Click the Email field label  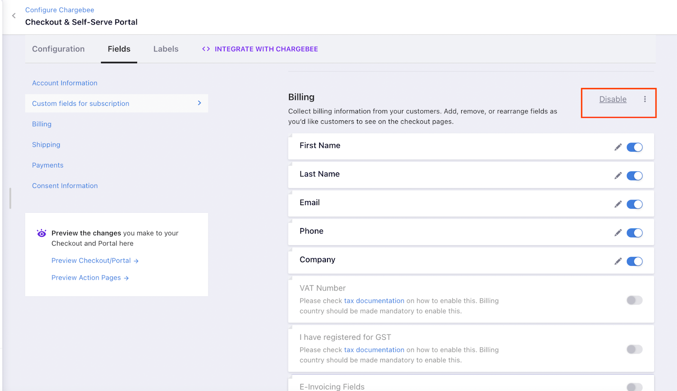point(310,203)
